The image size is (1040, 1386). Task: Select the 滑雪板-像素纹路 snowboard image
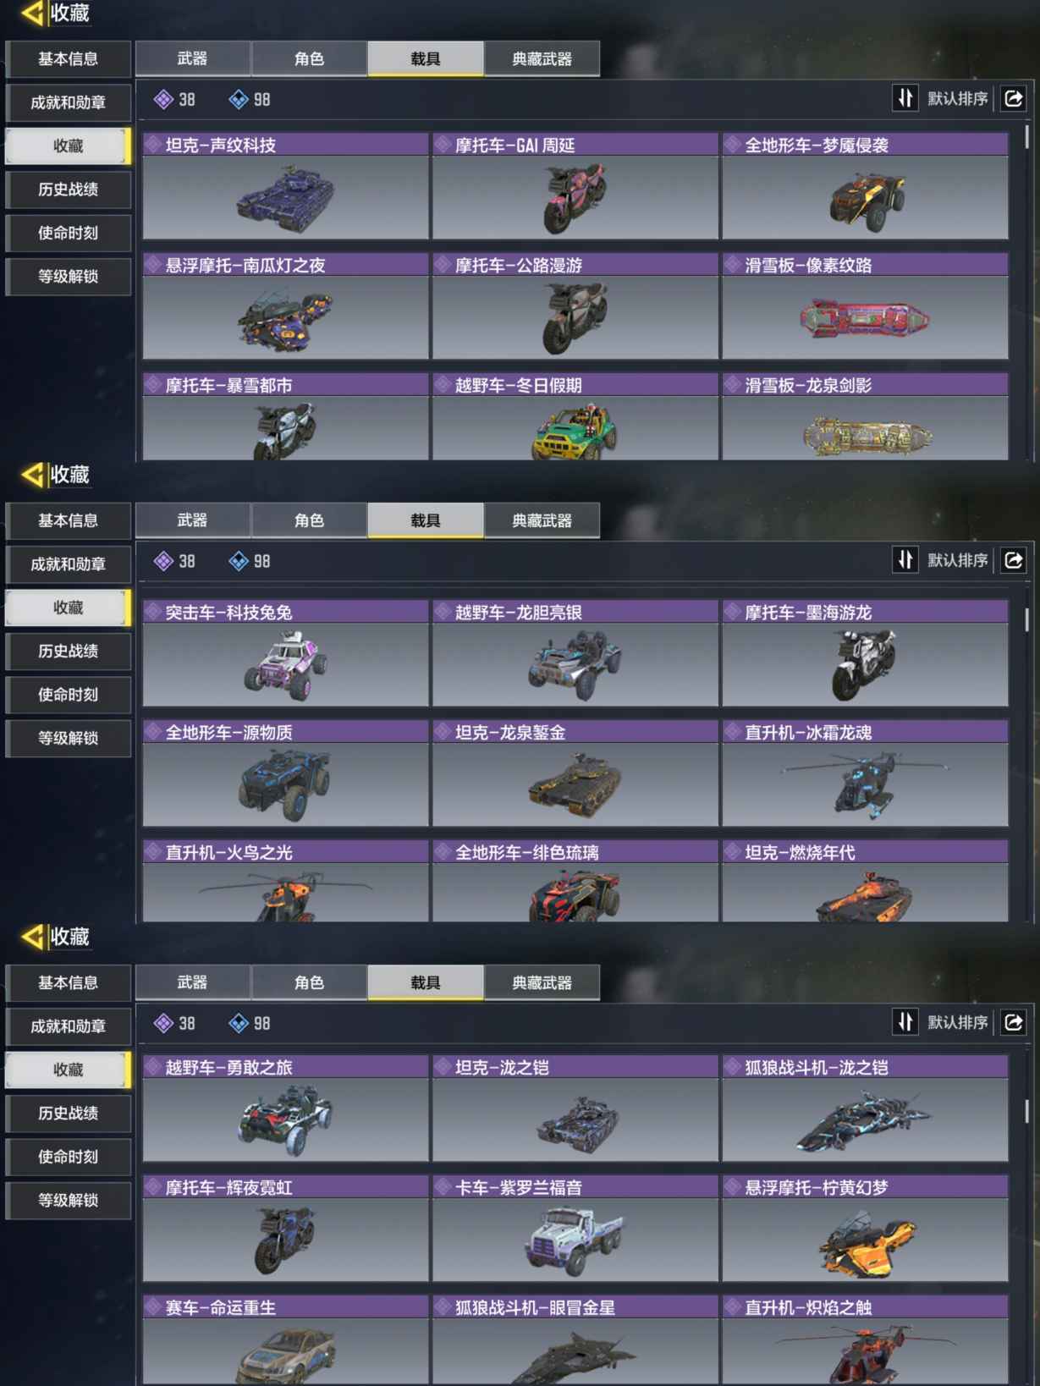point(865,319)
